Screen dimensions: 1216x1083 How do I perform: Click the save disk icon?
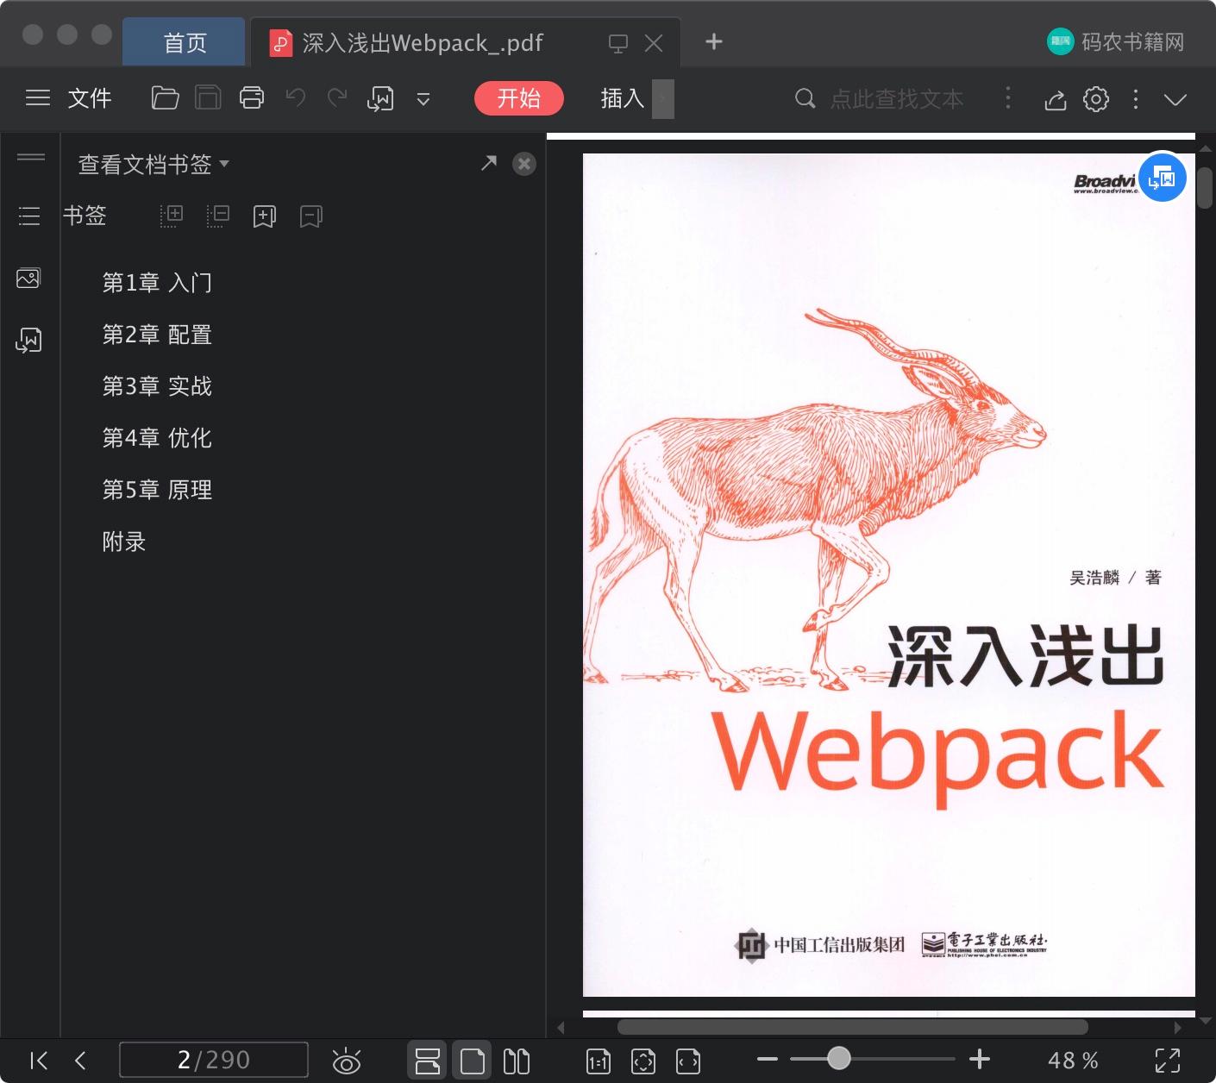208,98
